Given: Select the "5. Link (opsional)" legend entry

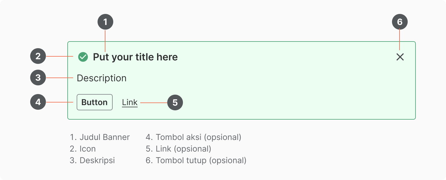Looking at the screenshot, I should [x=178, y=149].
